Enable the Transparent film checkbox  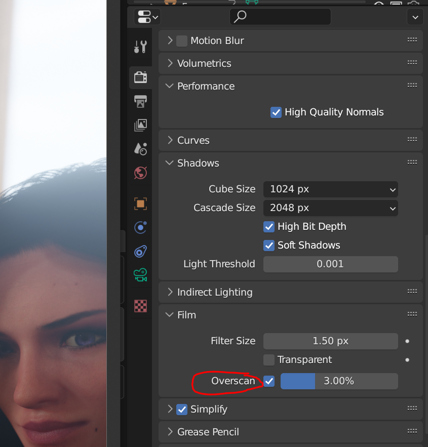[x=269, y=360]
